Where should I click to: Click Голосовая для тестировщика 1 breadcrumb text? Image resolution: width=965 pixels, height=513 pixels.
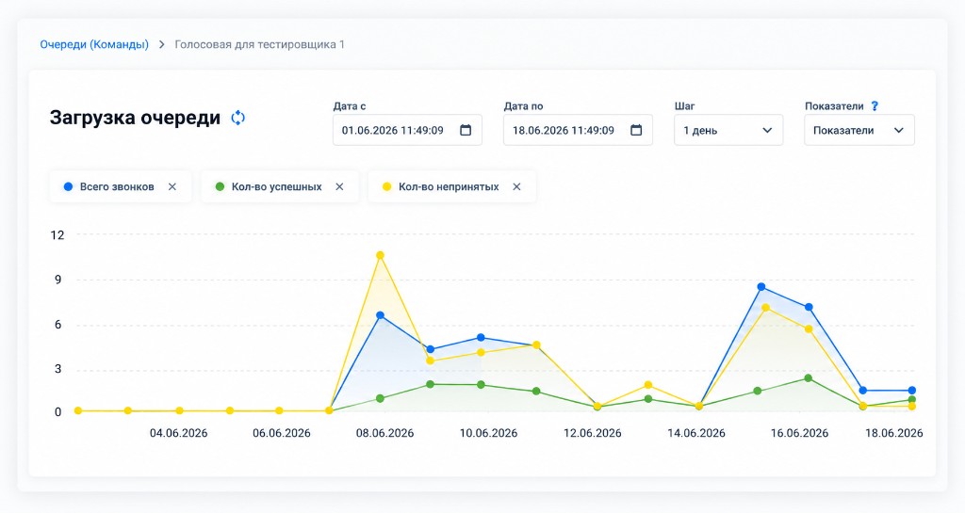(260, 44)
